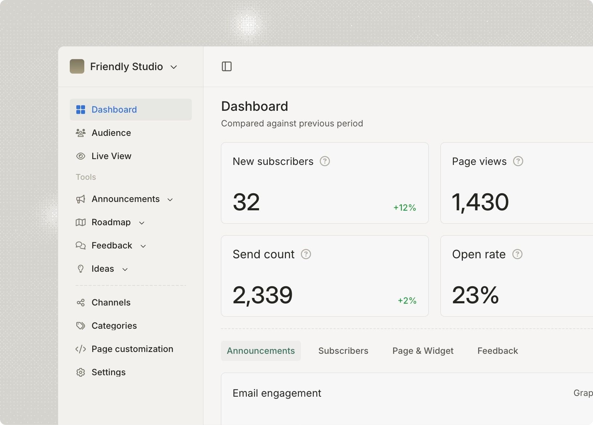The height and width of the screenshot is (425, 593).
Task: Click the Page customization code icon
Action: pyautogui.click(x=81, y=349)
